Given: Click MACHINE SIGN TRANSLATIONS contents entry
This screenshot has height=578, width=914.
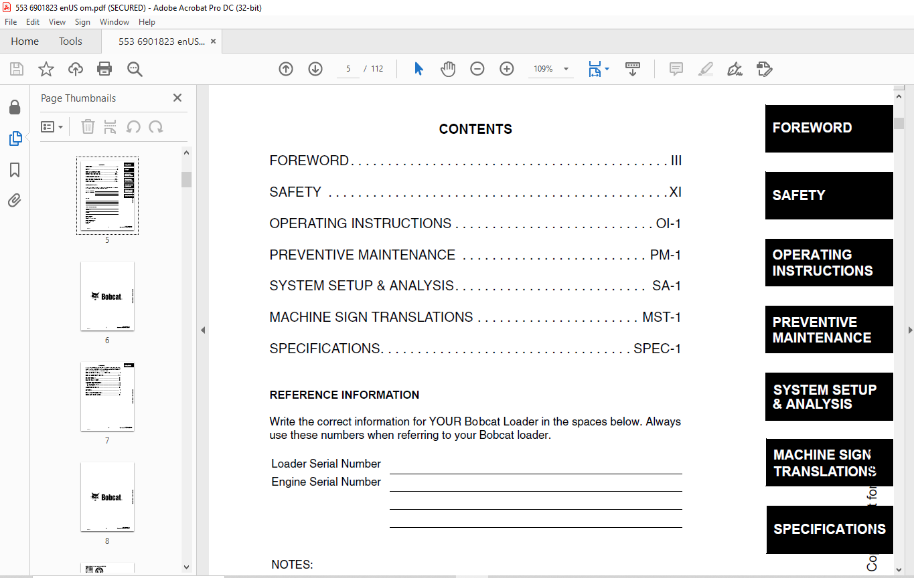Looking at the screenshot, I should (475, 317).
